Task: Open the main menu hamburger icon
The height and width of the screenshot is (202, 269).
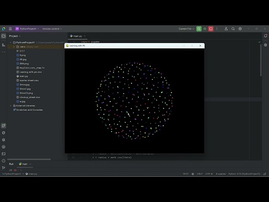Action: coord(10,29)
